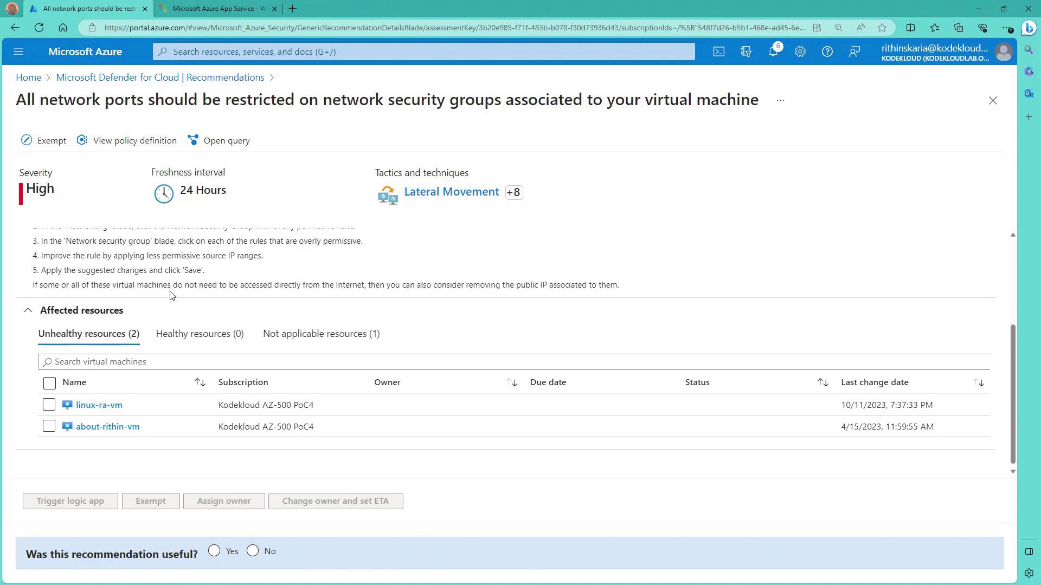
Task: Expand the +8 tactics badge
Action: tap(513, 192)
